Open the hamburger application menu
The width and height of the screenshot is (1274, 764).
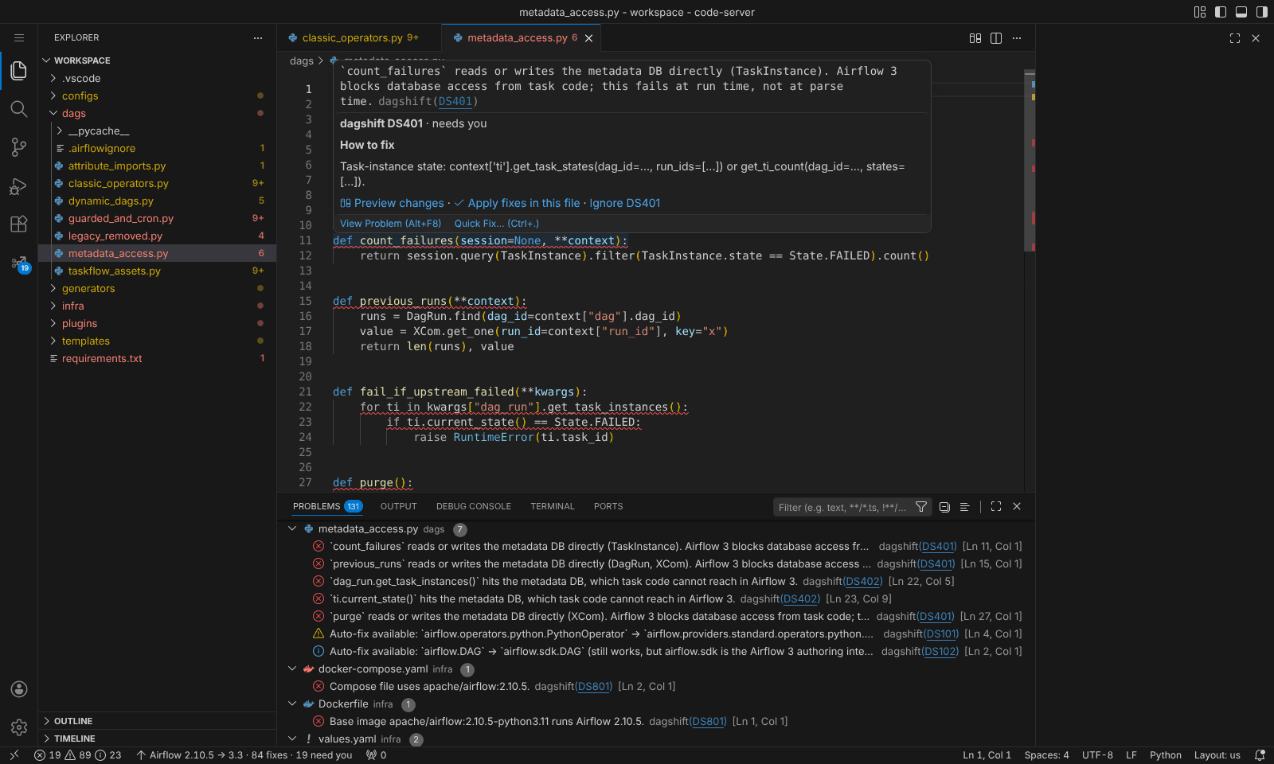[x=19, y=37]
